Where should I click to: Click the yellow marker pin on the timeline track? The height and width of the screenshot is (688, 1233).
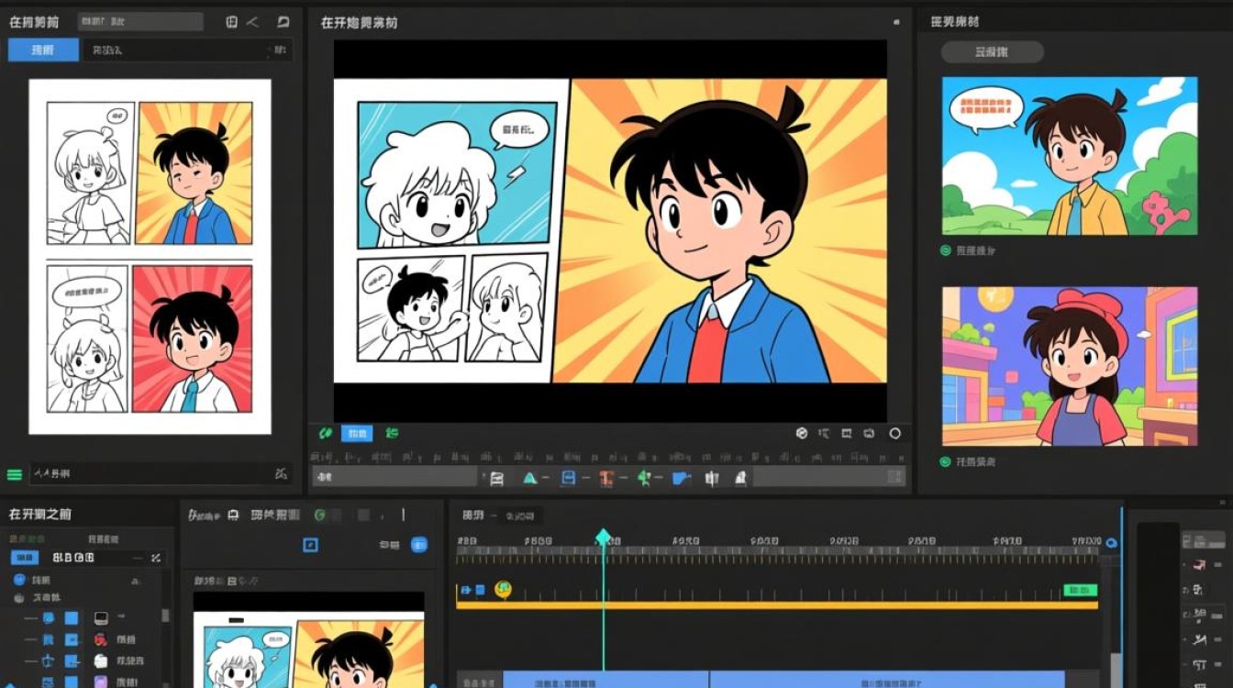[503, 590]
